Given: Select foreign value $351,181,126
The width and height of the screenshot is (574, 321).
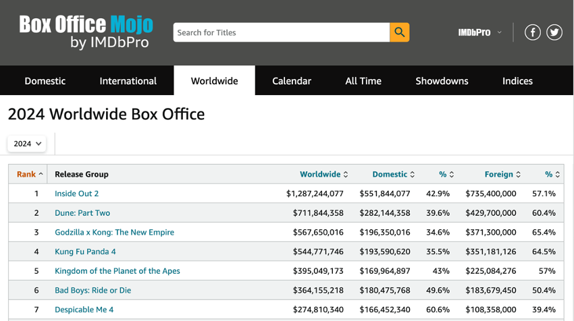Looking at the screenshot, I should 491,252.
